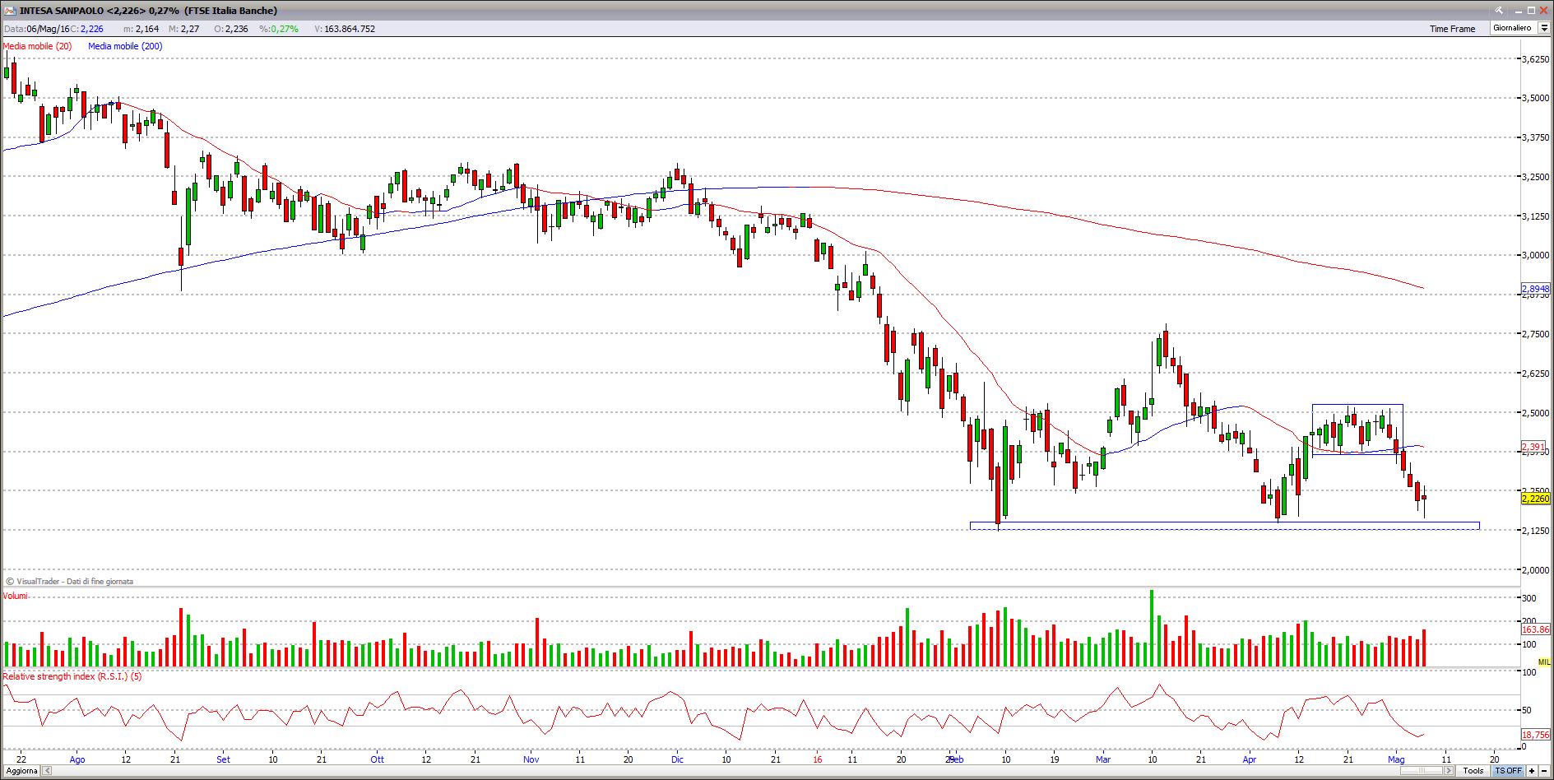Click the Volumi panel label
Image resolution: width=1554 pixels, height=780 pixels.
(16, 596)
